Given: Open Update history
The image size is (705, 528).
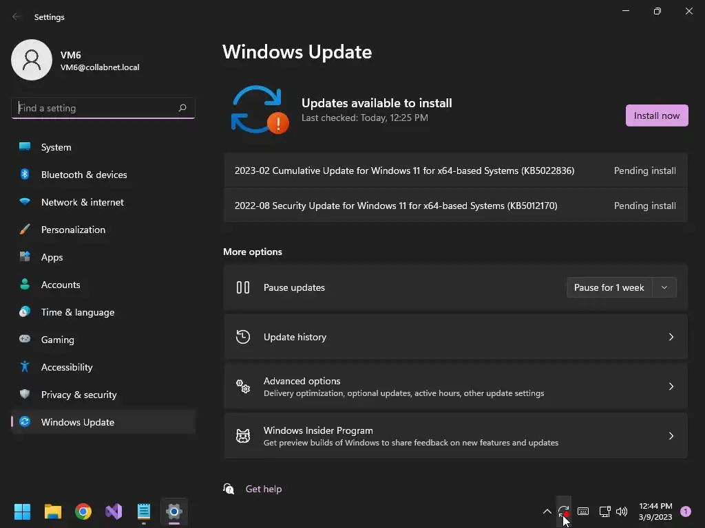Looking at the screenshot, I should click(456, 337).
